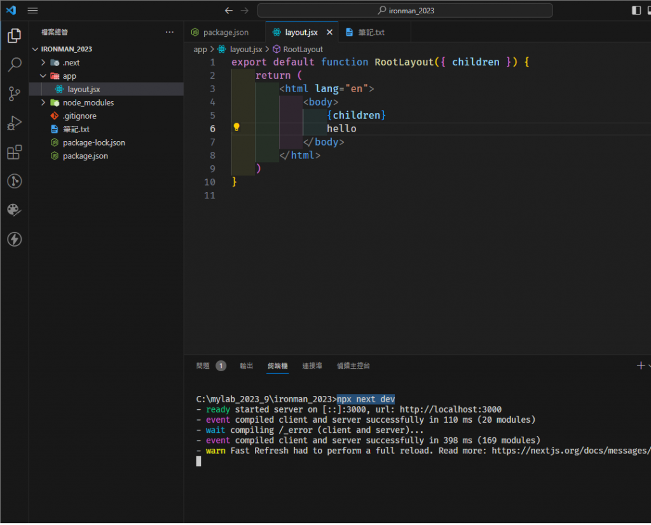The height and width of the screenshot is (525, 651).
Task: Open Run and Debug view
Action: click(15, 123)
